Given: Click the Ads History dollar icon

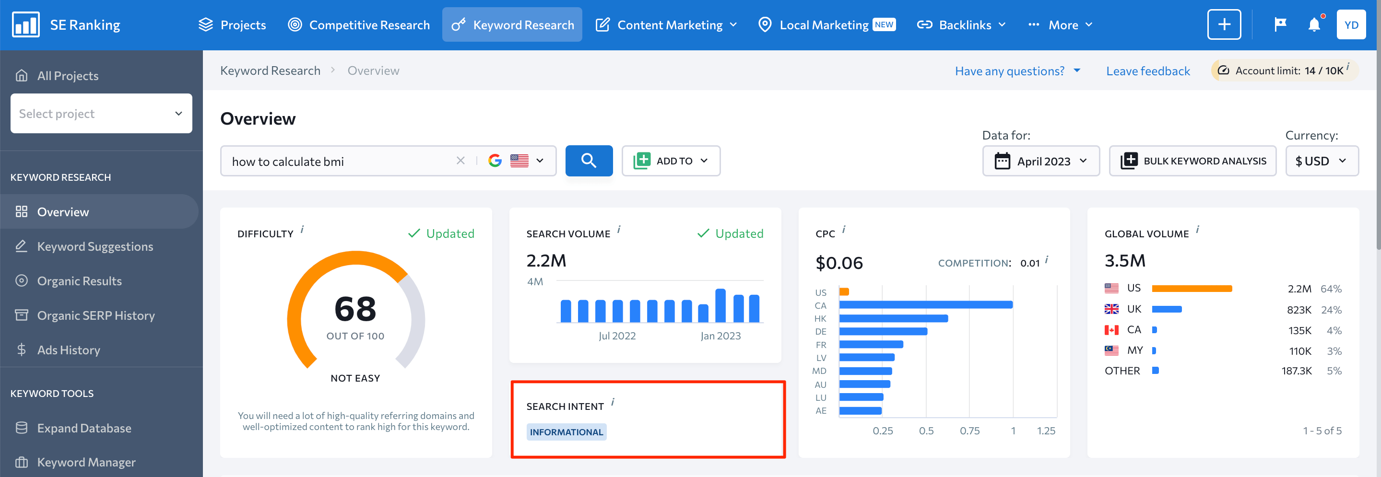Looking at the screenshot, I should coord(22,350).
